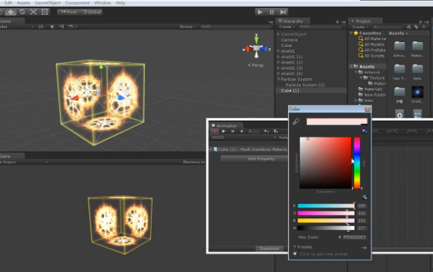433x272 pixels.
Task: Toggle 2D view in Scene toolbar
Action: click(40, 27)
